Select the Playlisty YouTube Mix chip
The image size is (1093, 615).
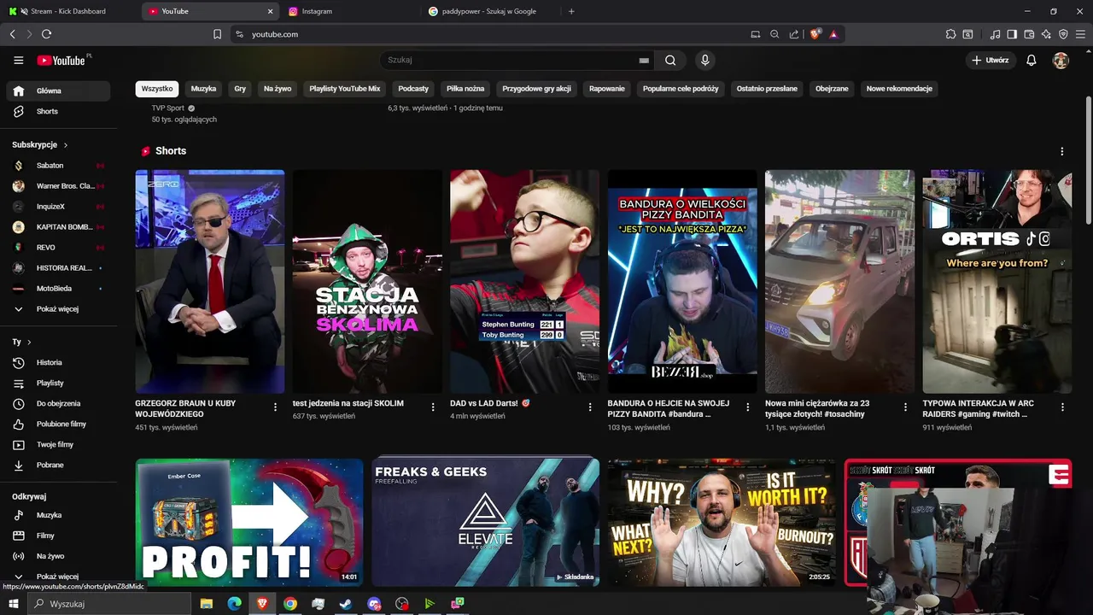point(345,89)
